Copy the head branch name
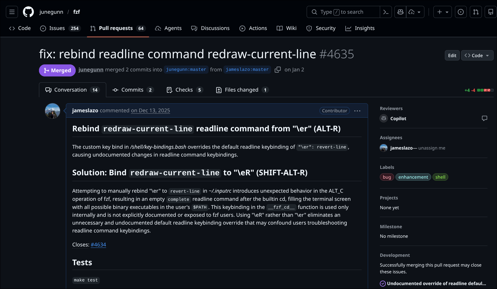This screenshot has height=289, width=497. click(278, 69)
